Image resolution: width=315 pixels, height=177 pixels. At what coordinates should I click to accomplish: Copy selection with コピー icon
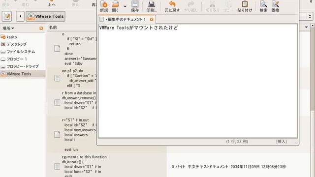coord(228,6)
